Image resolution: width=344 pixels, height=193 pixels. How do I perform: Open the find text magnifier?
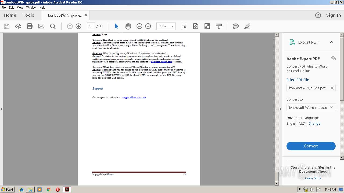pos(53,26)
